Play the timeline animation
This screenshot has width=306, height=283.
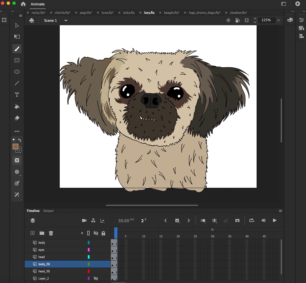[x=275, y=220]
